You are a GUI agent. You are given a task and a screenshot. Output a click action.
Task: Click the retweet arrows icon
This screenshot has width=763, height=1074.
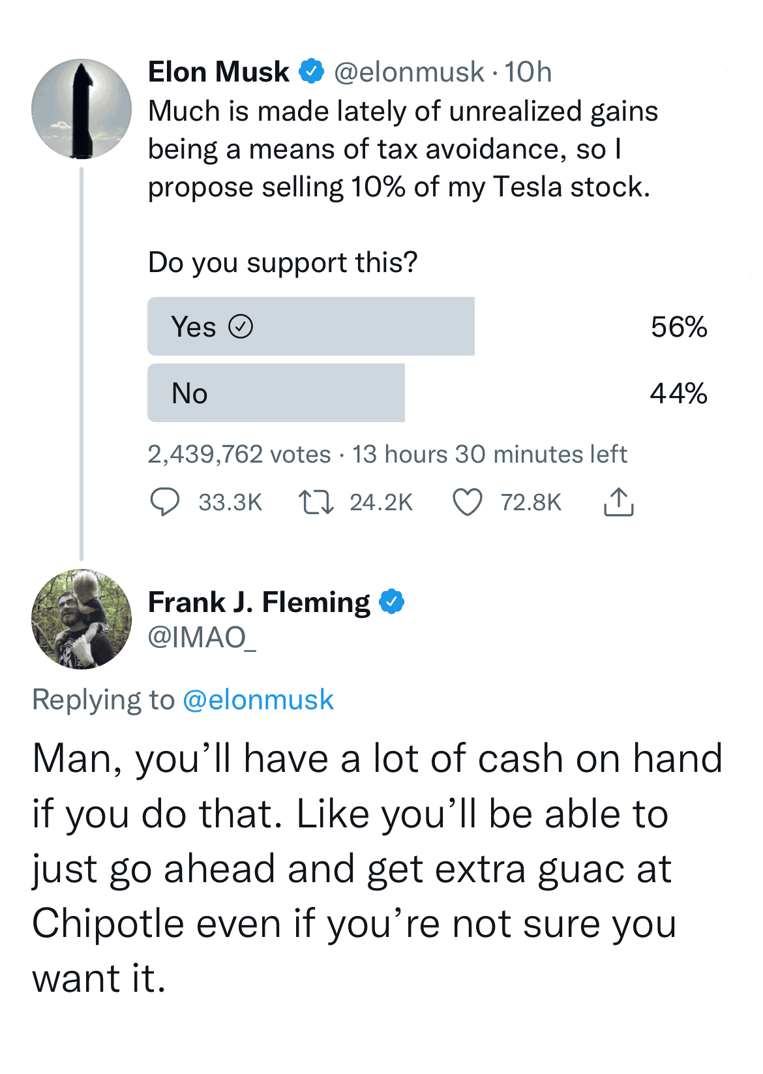(316, 502)
